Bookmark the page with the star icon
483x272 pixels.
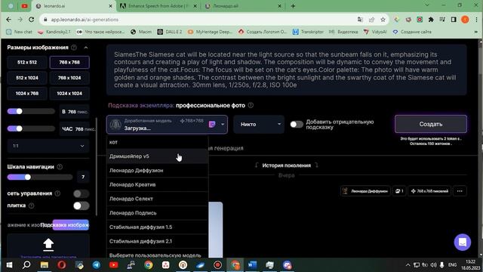click(383, 20)
